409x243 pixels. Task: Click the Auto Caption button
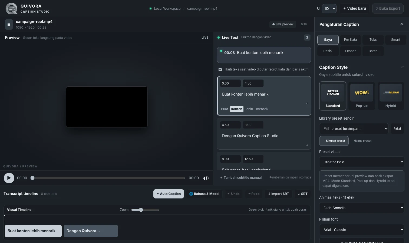169,194
